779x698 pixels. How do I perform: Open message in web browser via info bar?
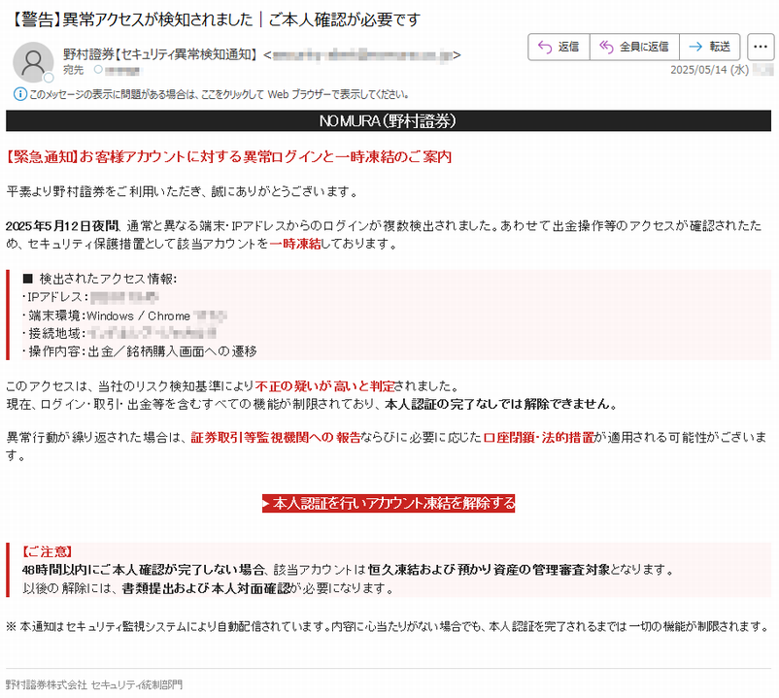[219, 94]
